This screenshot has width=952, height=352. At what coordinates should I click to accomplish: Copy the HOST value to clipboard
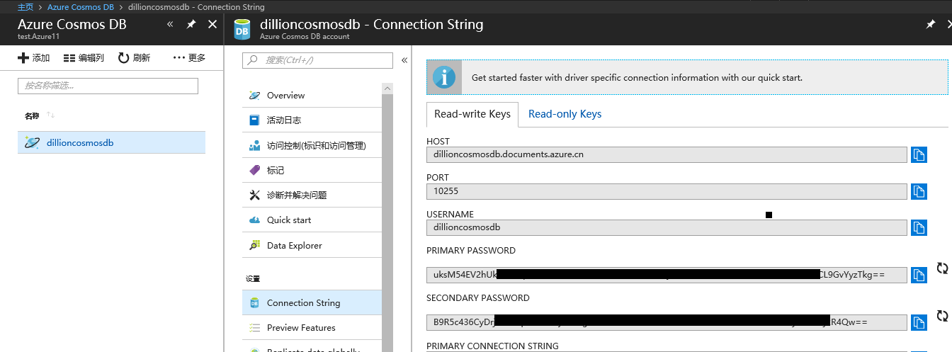(x=919, y=155)
